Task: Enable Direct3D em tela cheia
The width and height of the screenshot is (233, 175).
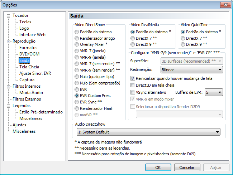Action: coord(133,85)
